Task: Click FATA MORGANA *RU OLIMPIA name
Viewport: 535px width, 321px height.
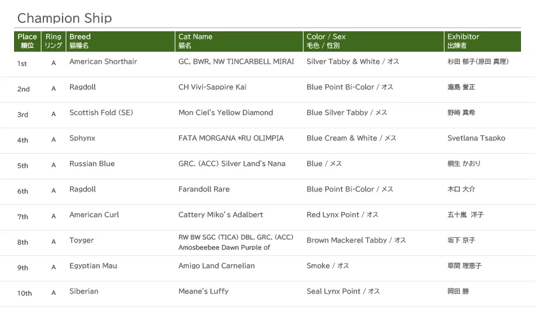Action: click(x=231, y=138)
